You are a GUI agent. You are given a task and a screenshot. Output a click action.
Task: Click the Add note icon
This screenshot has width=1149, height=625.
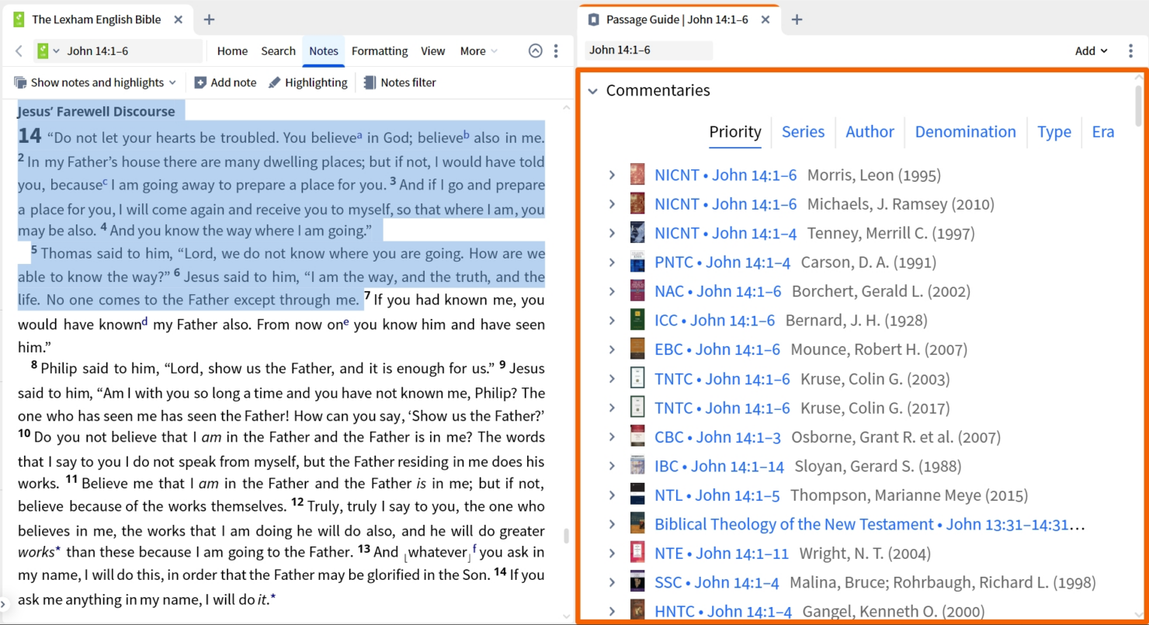point(201,82)
